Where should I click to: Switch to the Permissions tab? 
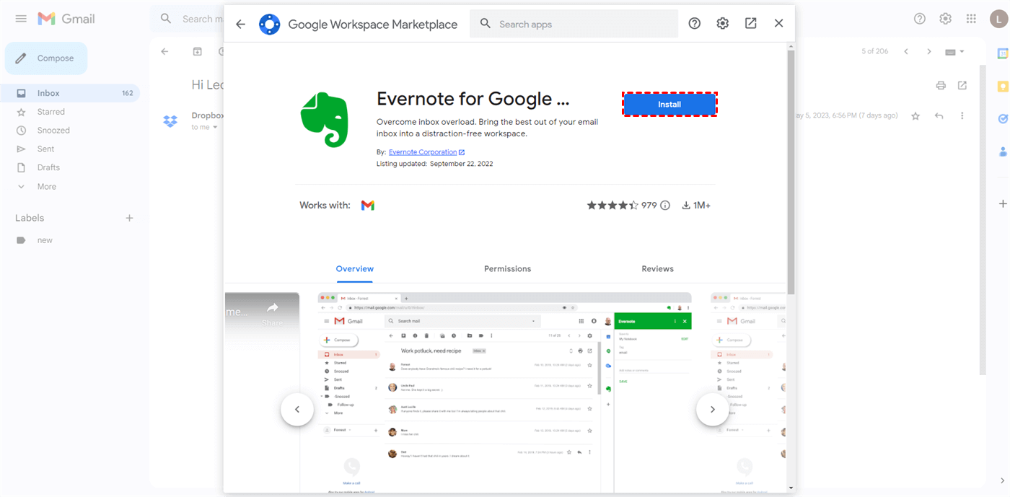click(x=508, y=269)
